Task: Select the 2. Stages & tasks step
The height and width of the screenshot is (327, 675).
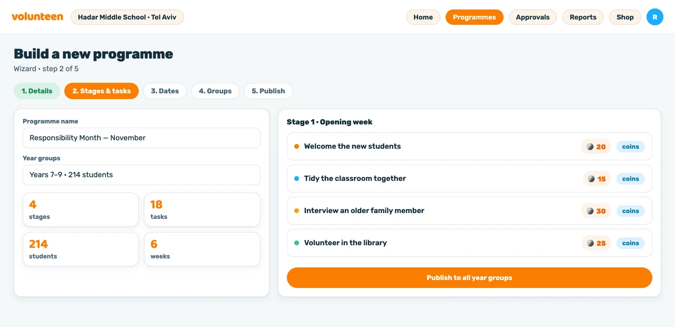Action: coord(101,91)
